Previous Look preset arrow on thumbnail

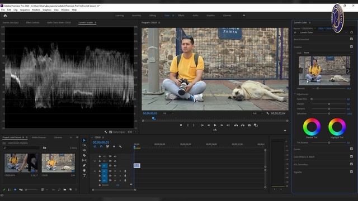(x=301, y=71)
